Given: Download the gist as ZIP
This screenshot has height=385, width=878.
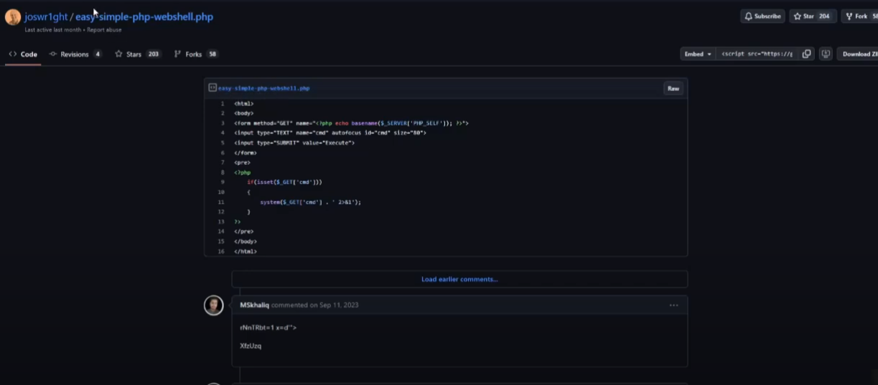Looking at the screenshot, I should pos(859,54).
